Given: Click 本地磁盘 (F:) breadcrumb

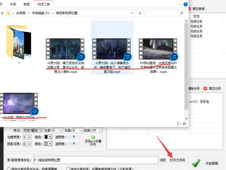Looking at the screenshot, I should tap(41, 13).
